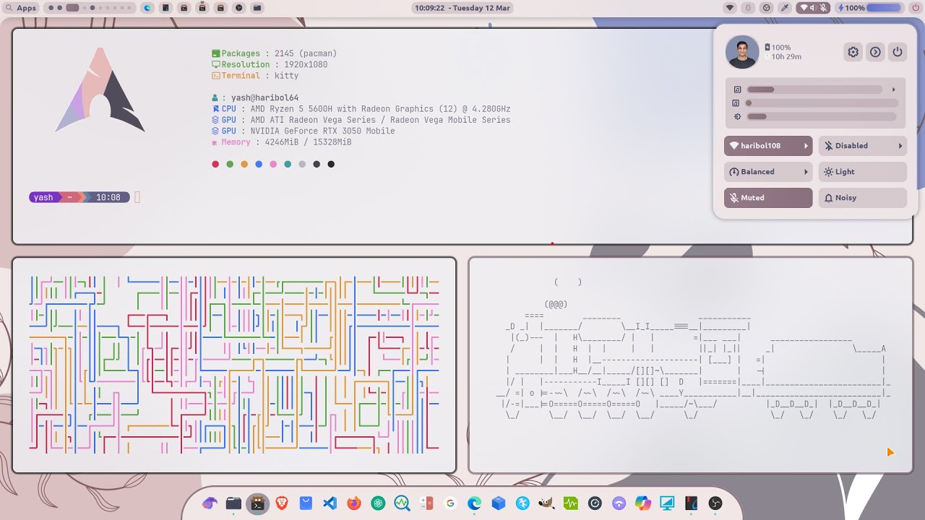The width and height of the screenshot is (925, 520).
Task: Open the ChatGPT dock icon
Action: point(378,503)
